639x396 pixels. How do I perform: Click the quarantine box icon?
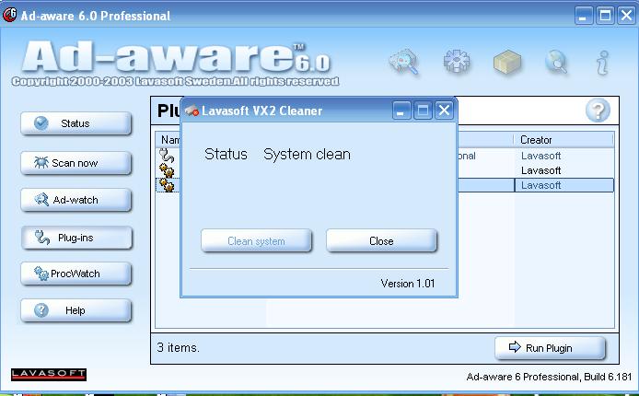click(507, 63)
